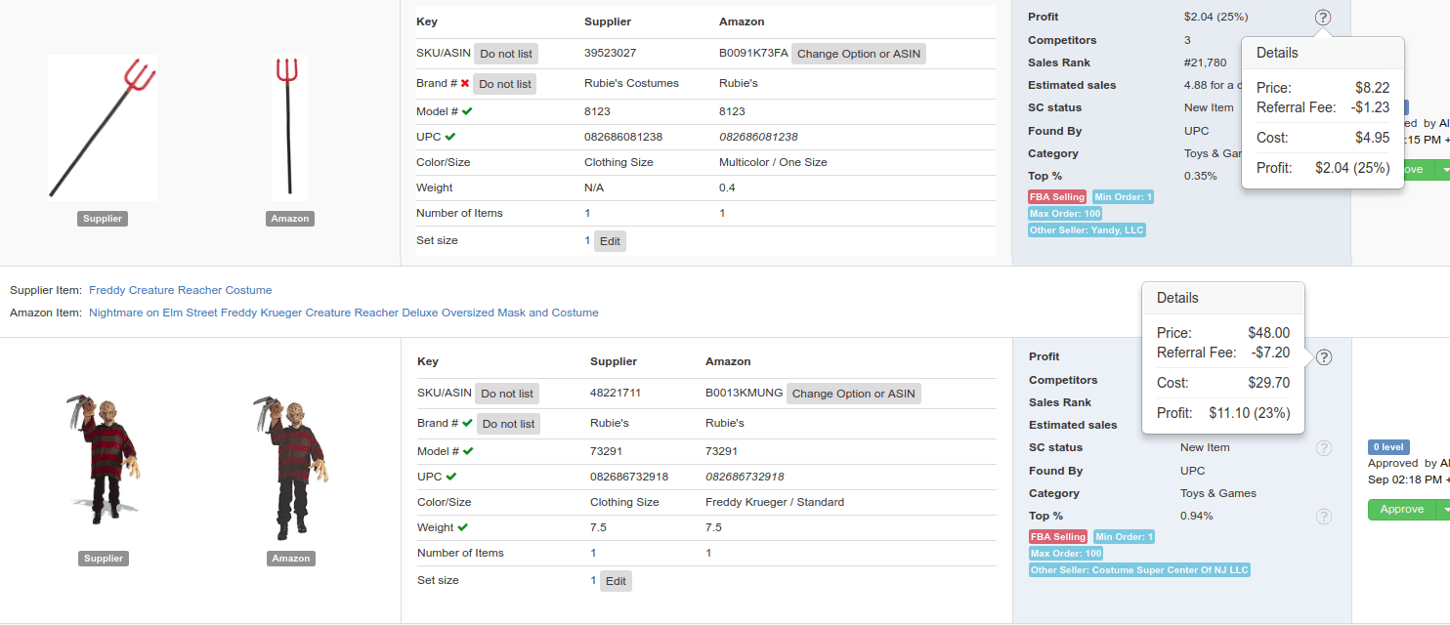This screenshot has height=625, width=1450.
Task: Click green checkmark beside Weight 7.5
Action: (x=462, y=527)
